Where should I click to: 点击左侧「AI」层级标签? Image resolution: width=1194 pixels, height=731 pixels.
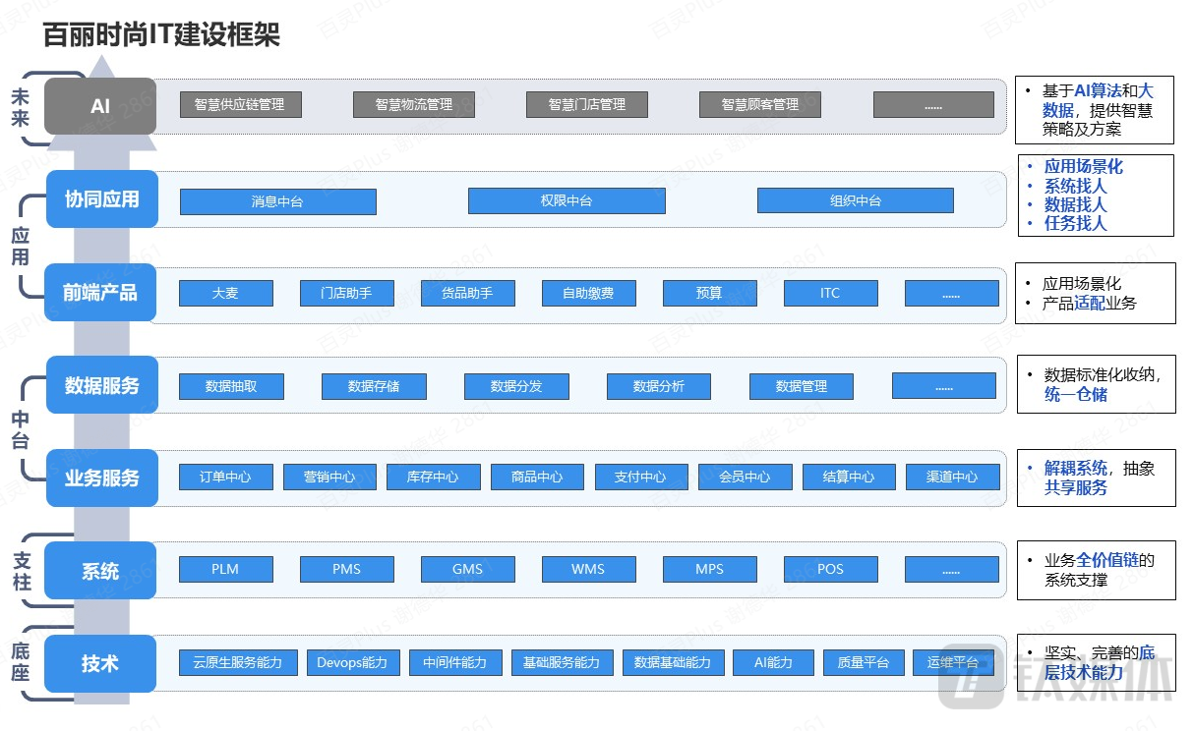(99, 106)
